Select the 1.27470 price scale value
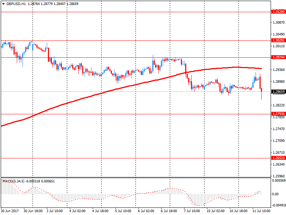286x215 pixels. pos(278,129)
